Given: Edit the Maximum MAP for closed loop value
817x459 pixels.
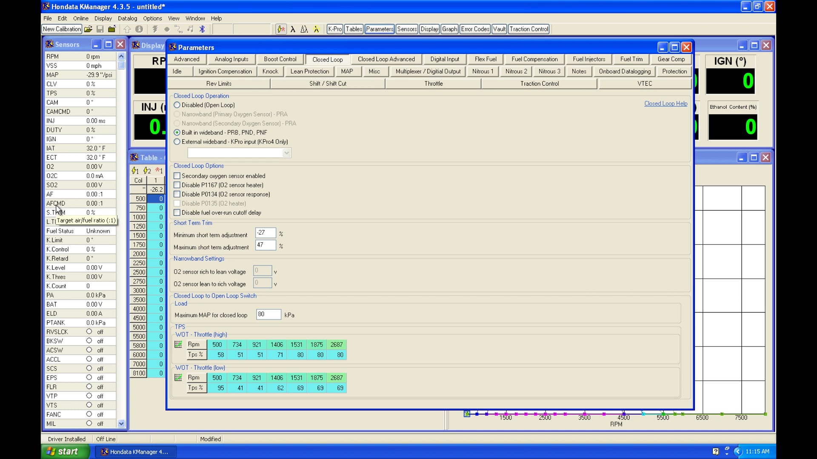Looking at the screenshot, I should [x=268, y=314].
